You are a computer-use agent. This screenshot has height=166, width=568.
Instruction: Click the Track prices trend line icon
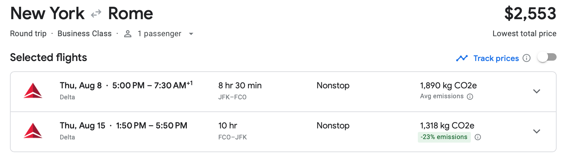point(462,58)
